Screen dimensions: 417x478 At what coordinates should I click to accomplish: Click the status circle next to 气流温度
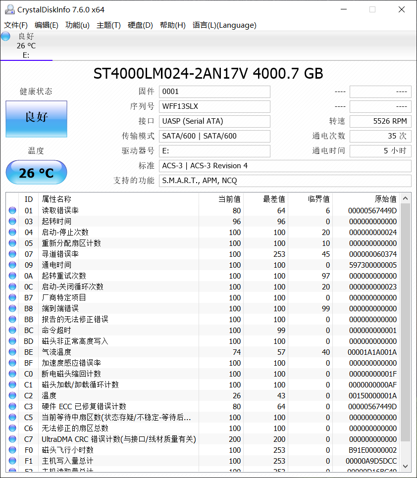click(12, 352)
